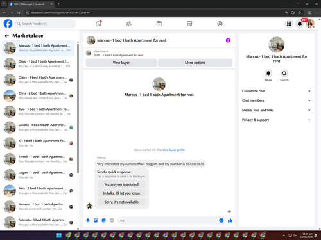
Task: Open the View buyer profile link
Action: (173, 150)
